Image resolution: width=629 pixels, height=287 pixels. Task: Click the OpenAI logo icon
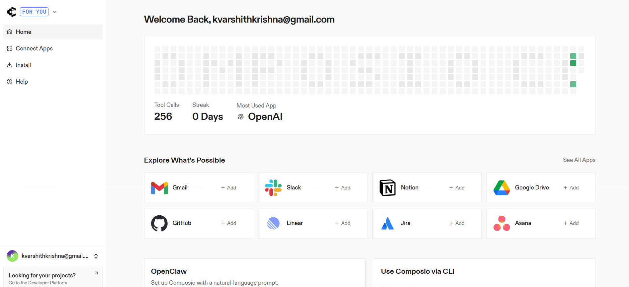241,117
